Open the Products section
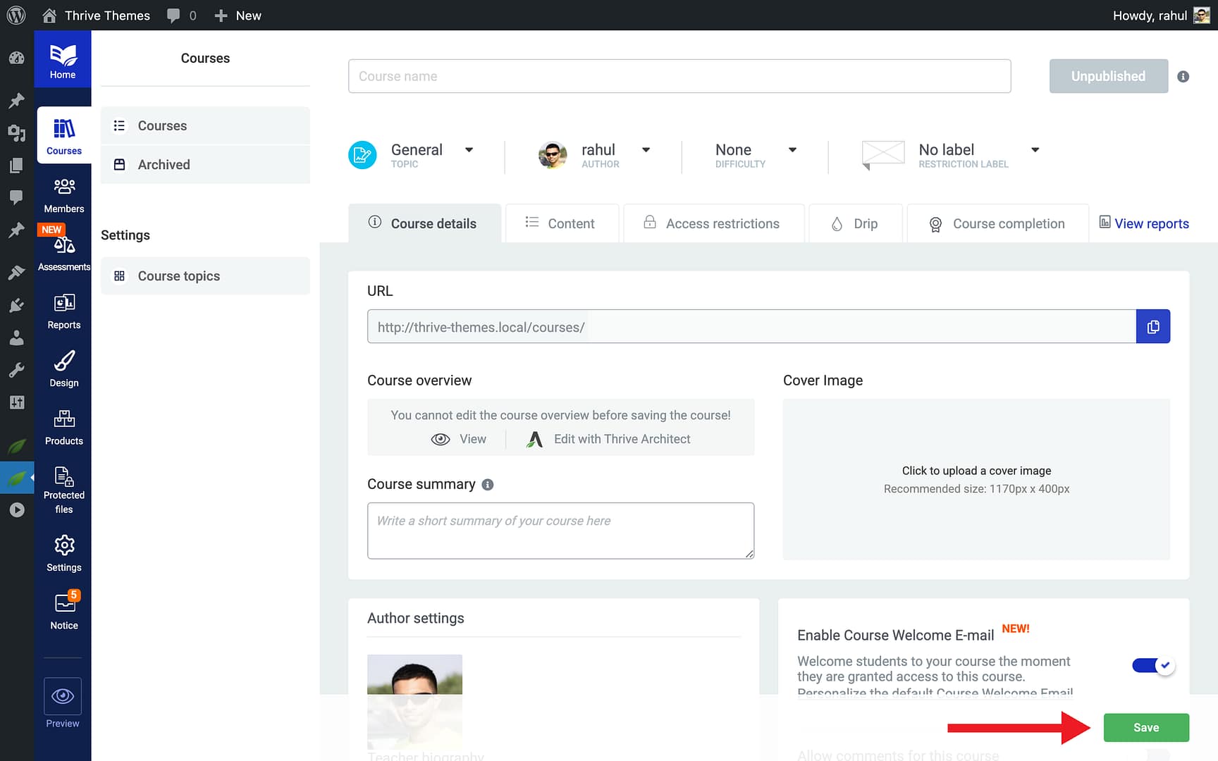The image size is (1218, 761). point(63,426)
